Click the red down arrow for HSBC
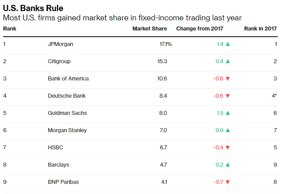The width and height of the screenshot is (283, 194). [x=228, y=148]
